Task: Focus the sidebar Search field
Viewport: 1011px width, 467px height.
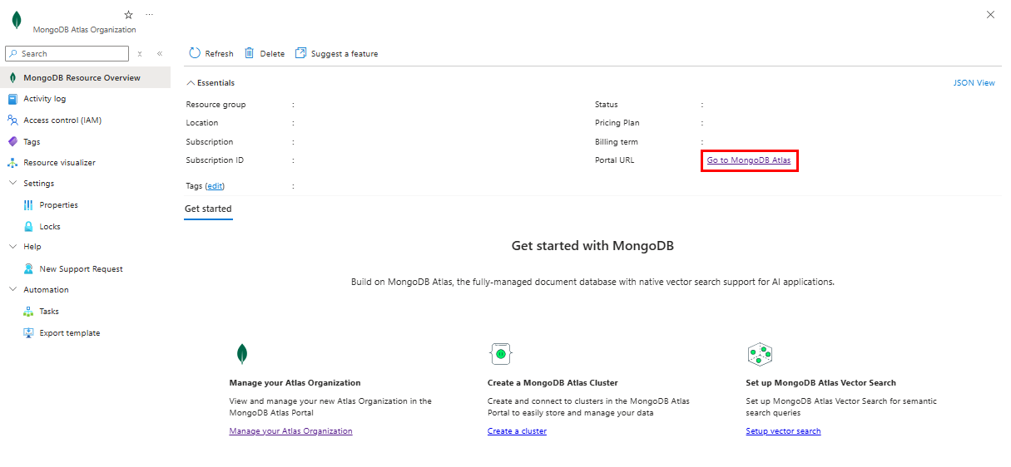Action: [x=67, y=53]
